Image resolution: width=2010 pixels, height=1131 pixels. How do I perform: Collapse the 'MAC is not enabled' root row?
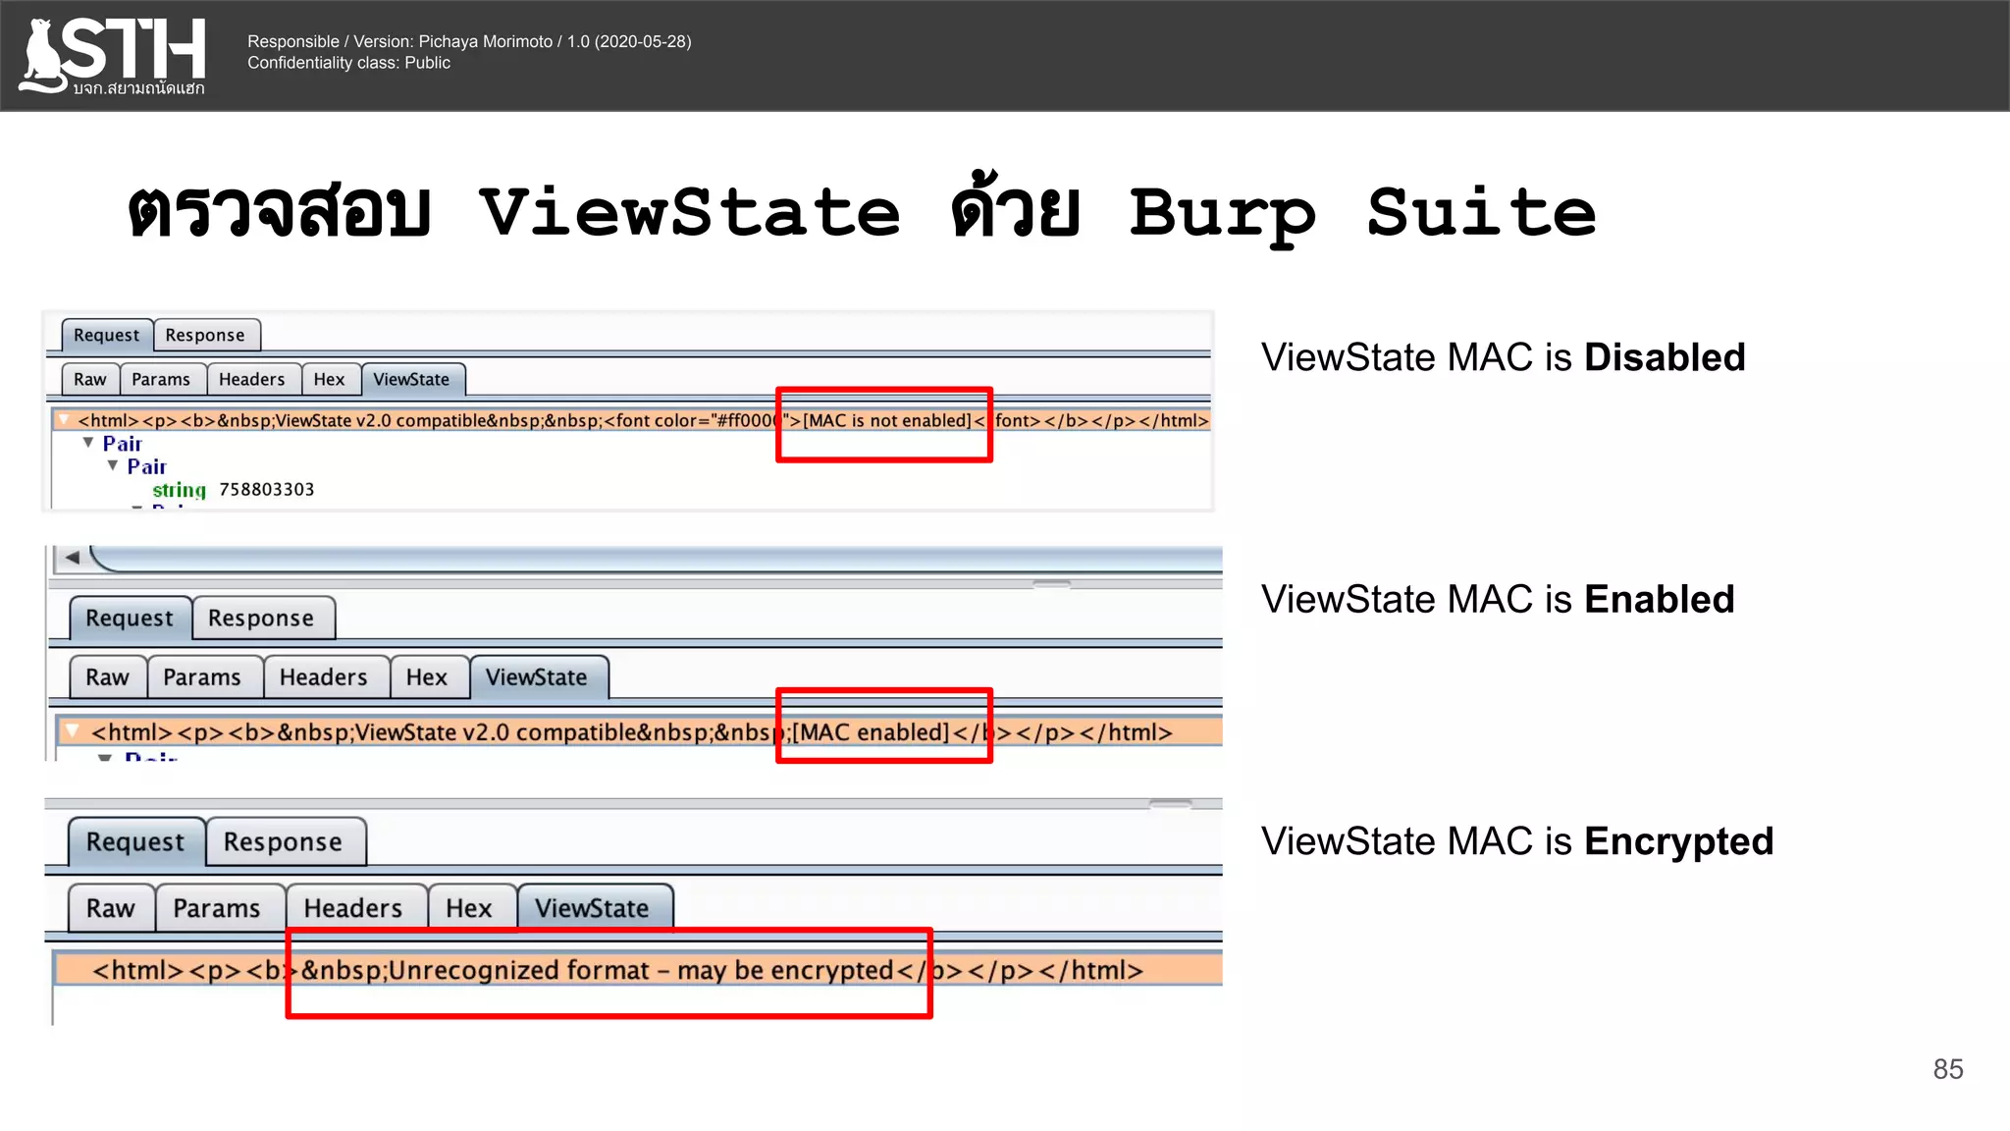(64, 420)
